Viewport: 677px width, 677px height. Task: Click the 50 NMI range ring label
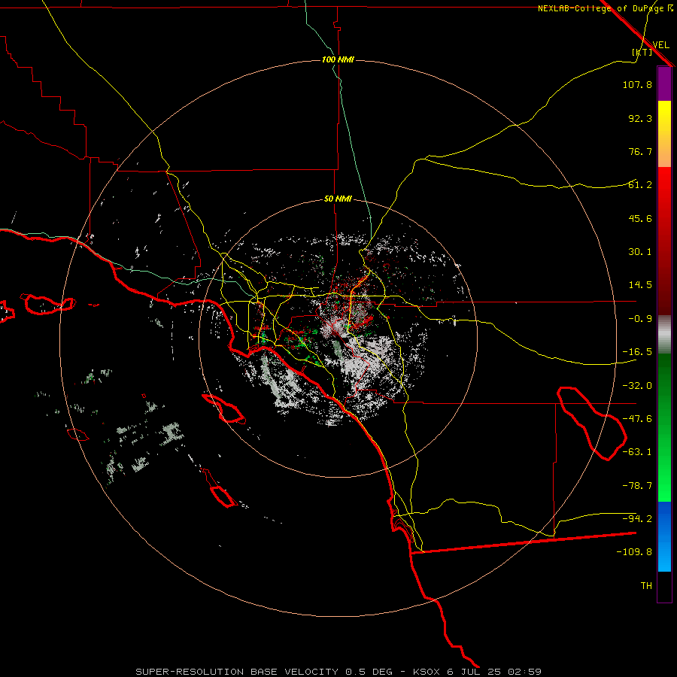click(x=338, y=199)
